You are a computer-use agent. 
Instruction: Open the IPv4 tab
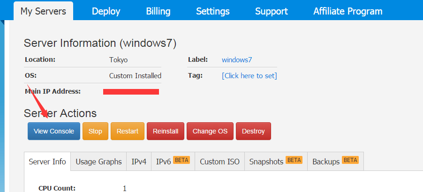[139, 162]
